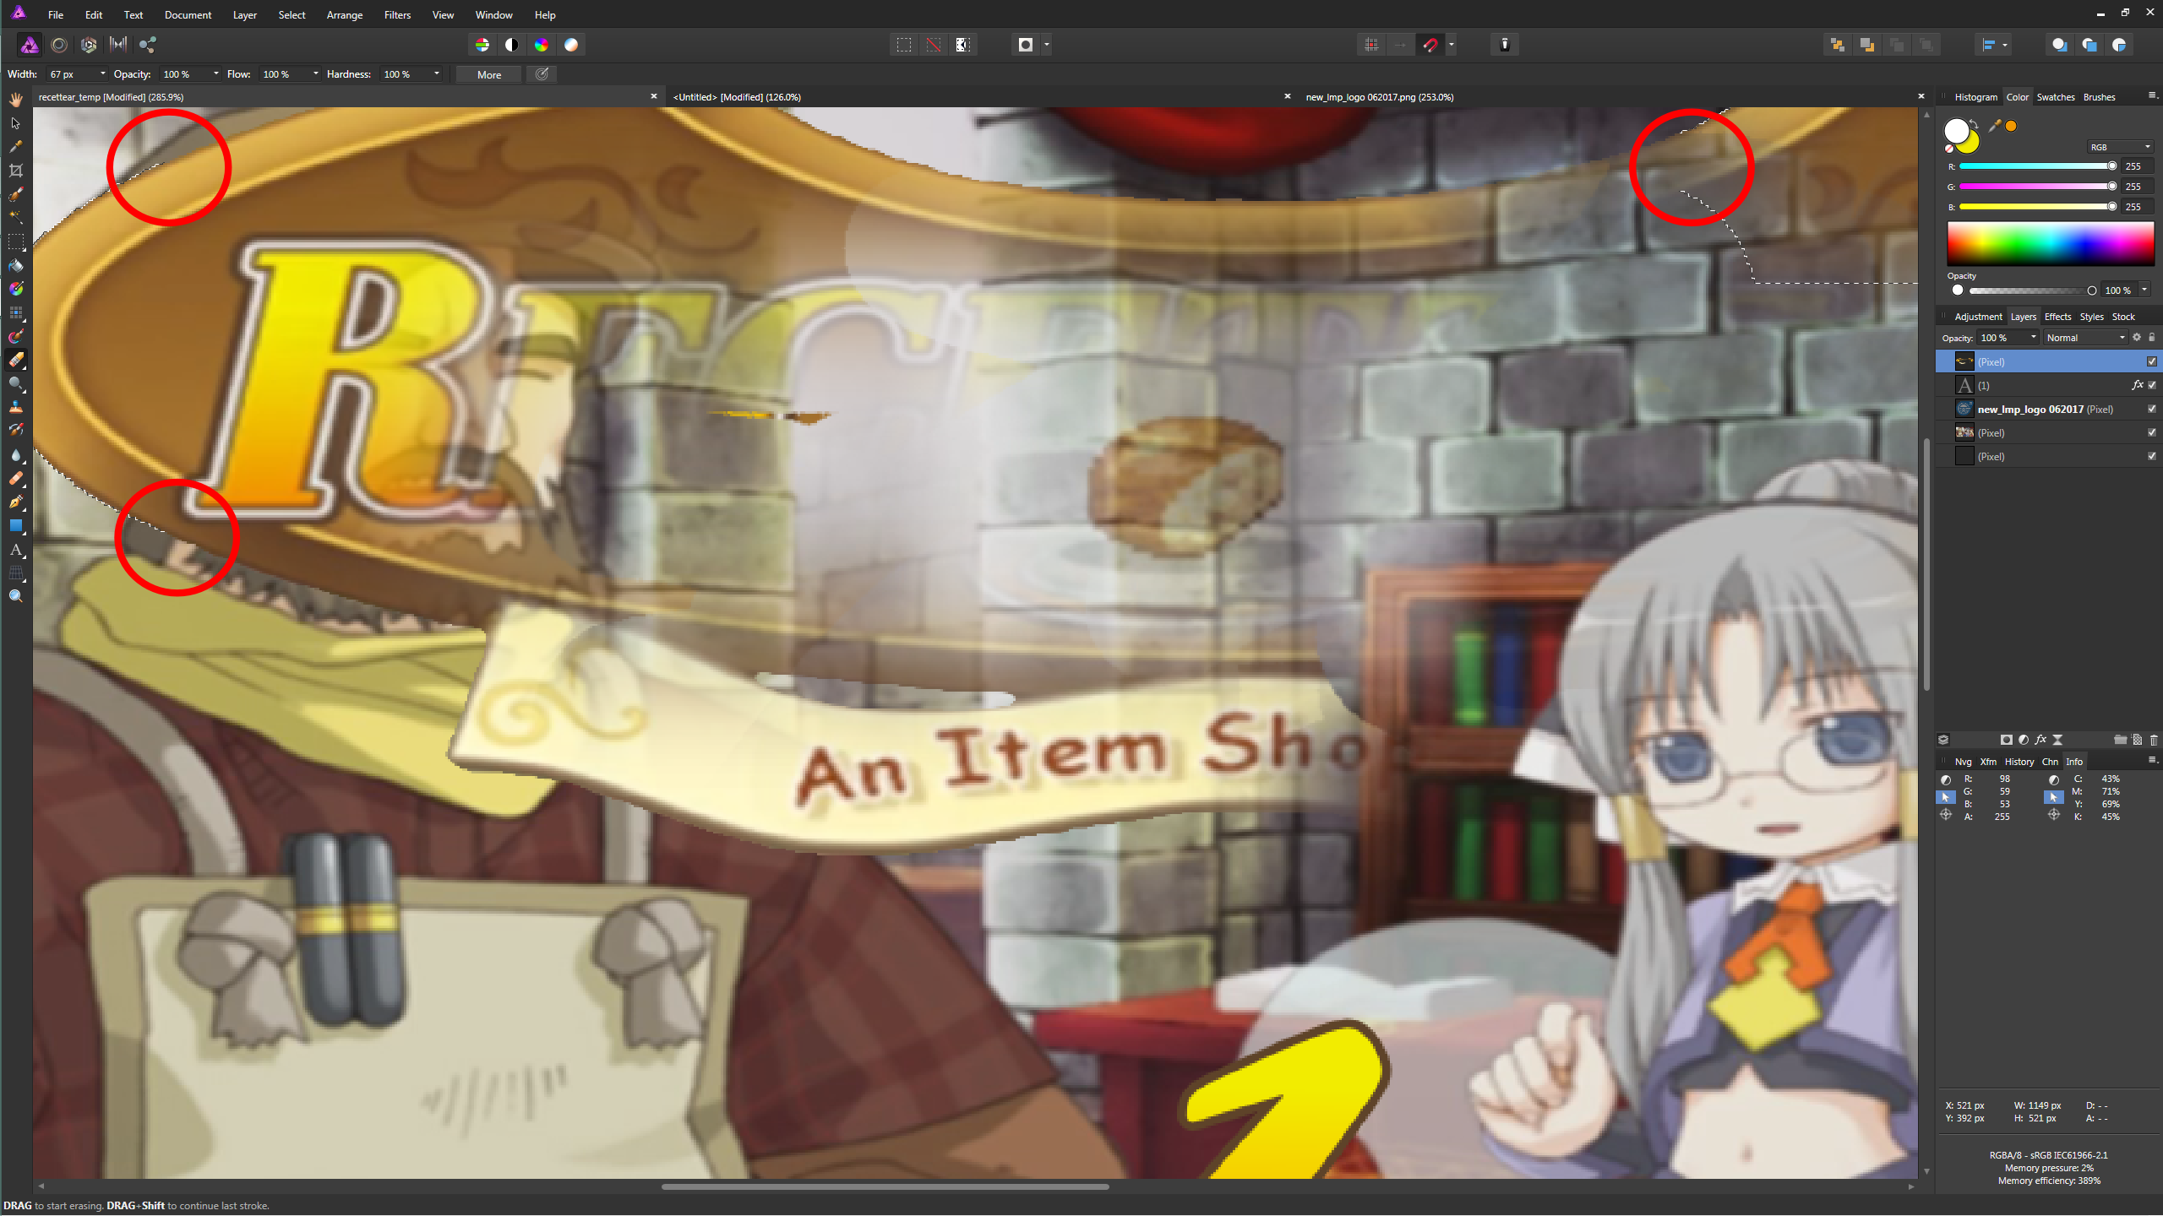The height and width of the screenshot is (1216, 2163).
Task: Select the Pixel tool
Action: [16, 313]
